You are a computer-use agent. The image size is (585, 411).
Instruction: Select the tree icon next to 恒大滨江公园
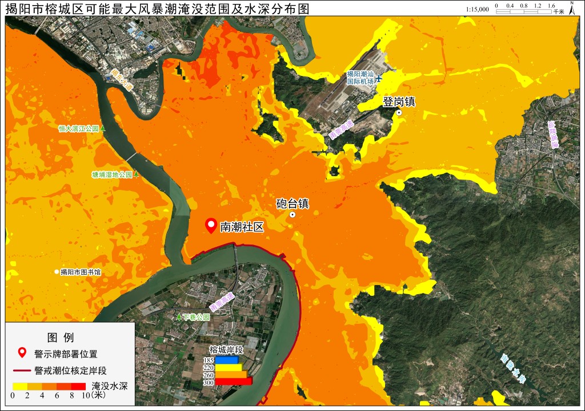103,129
